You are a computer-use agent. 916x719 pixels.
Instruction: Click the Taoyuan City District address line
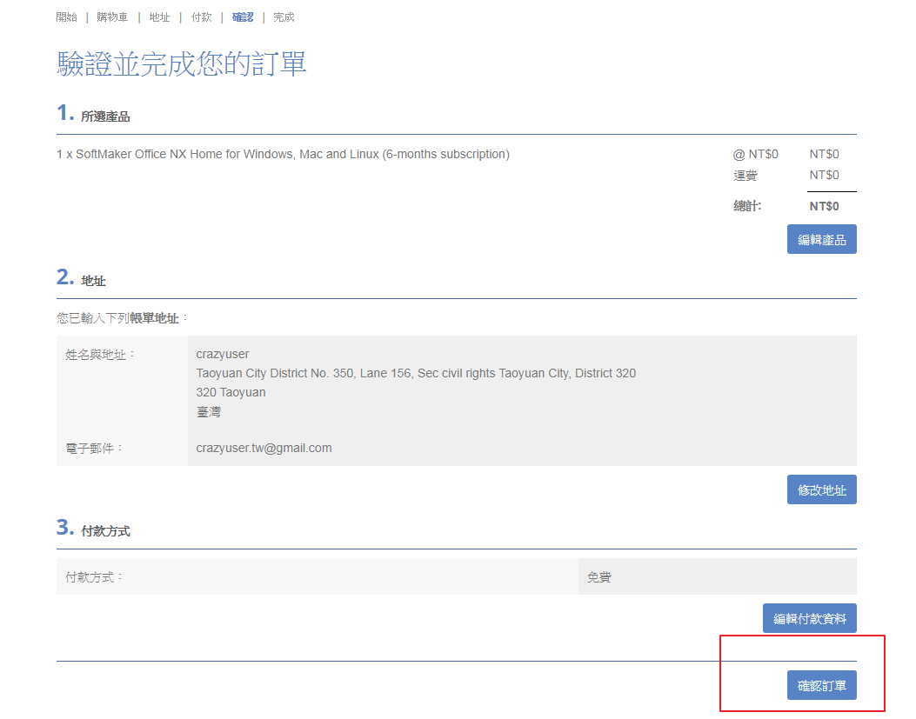click(416, 373)
